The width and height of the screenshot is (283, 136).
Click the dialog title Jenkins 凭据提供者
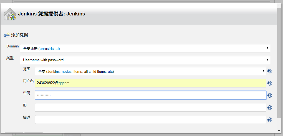click(x=51, y=14)
